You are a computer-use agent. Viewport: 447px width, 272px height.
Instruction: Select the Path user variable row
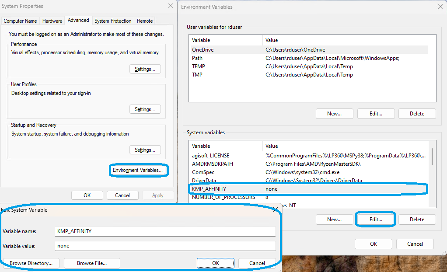310,58
